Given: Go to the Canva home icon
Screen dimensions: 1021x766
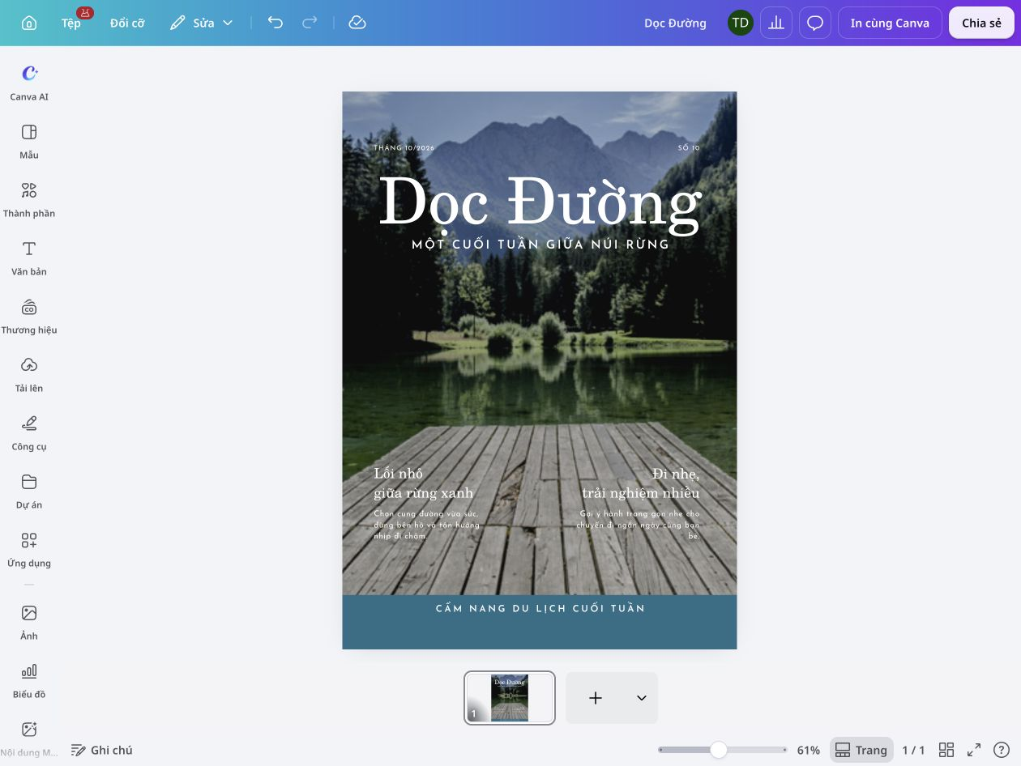Looking at the screenshot, I should (x=29, y=23).
